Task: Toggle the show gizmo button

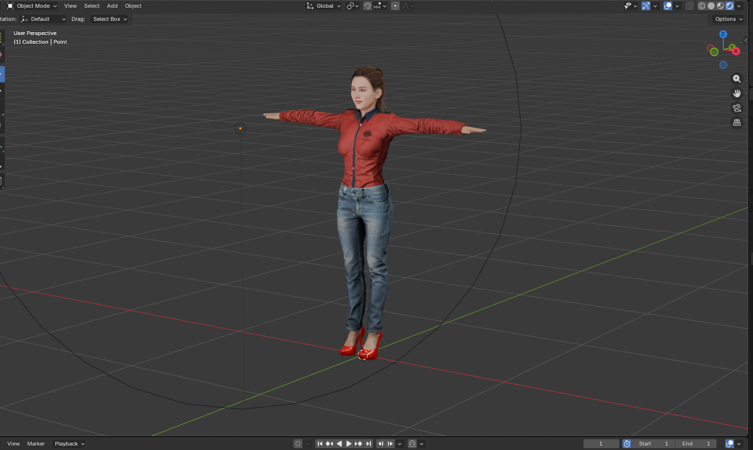Action: tap(646, 6)
